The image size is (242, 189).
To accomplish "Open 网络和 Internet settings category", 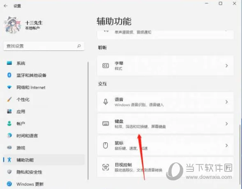I will (x=44, y=87).
